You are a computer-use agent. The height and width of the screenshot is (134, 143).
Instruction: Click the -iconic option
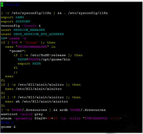point(29,26)
